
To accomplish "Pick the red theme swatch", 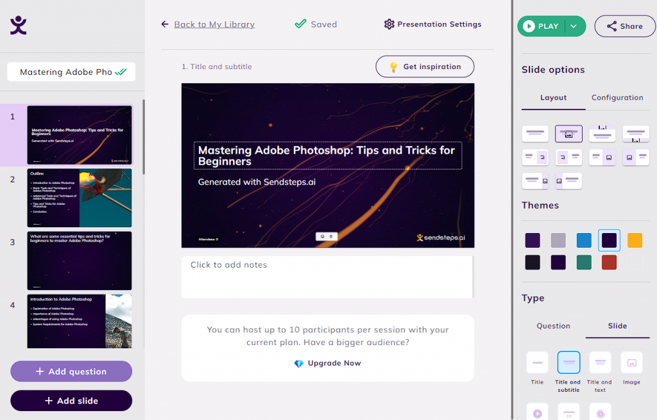I will [609, 262].
